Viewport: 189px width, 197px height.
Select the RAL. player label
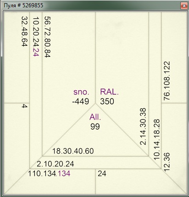(x=109, y=92)
